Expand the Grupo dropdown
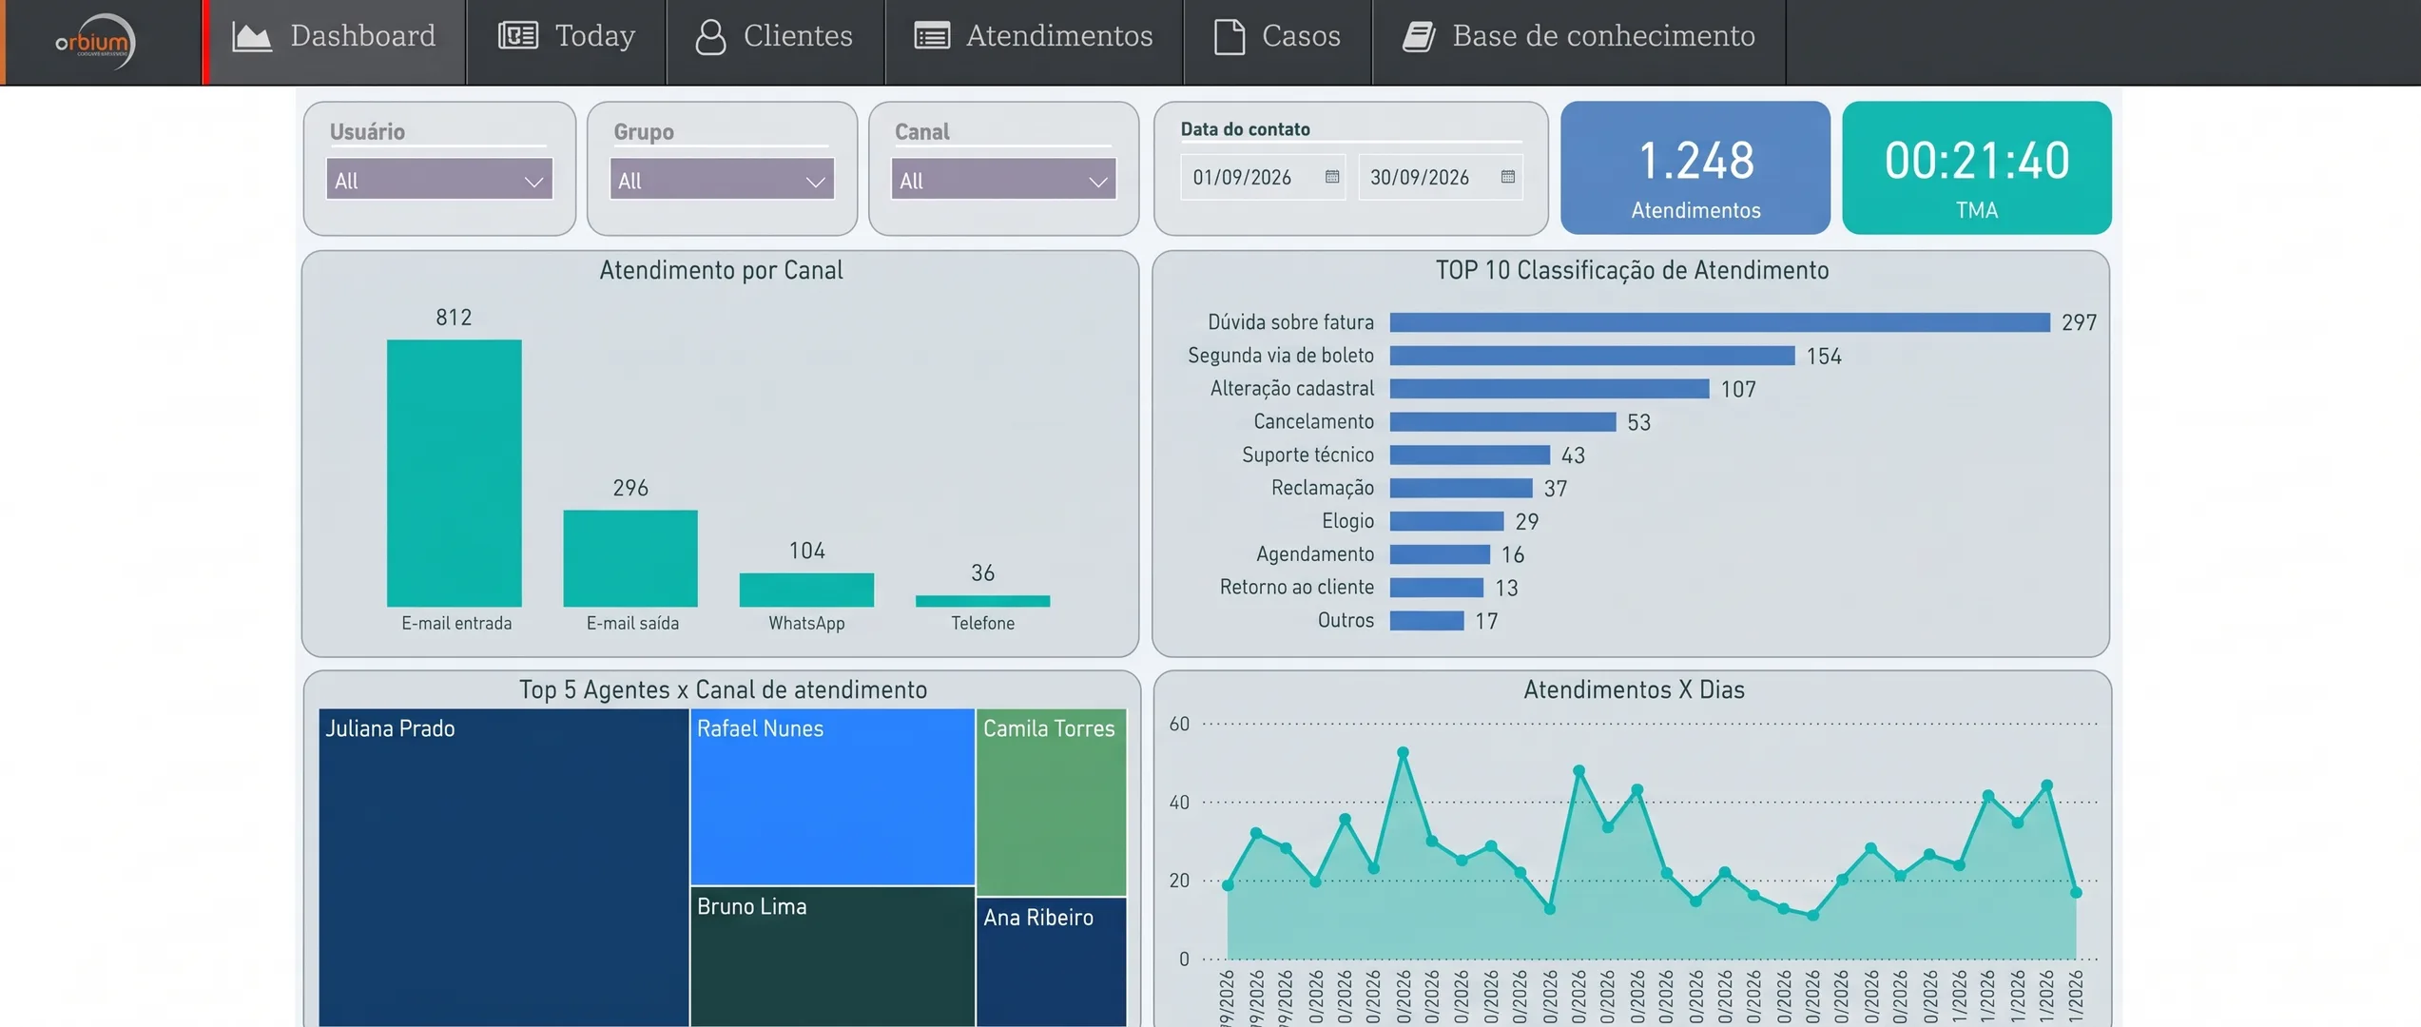Screen dimensions: 2421x1027 point(722,180)
